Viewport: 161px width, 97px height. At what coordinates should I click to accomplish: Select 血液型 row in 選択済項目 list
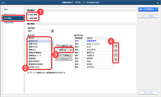click(93, 64)
